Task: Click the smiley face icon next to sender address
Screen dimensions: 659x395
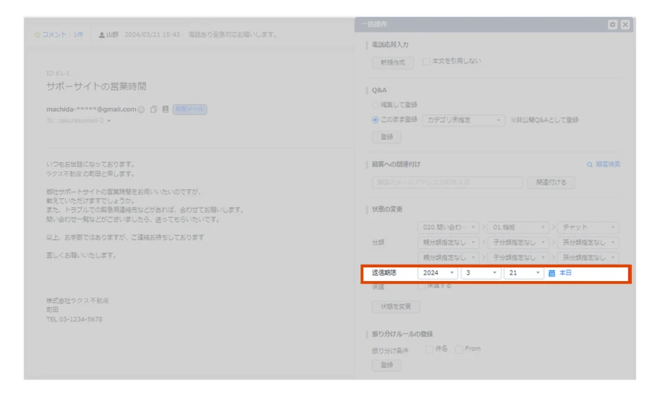Action: click(x=141, y=109)
